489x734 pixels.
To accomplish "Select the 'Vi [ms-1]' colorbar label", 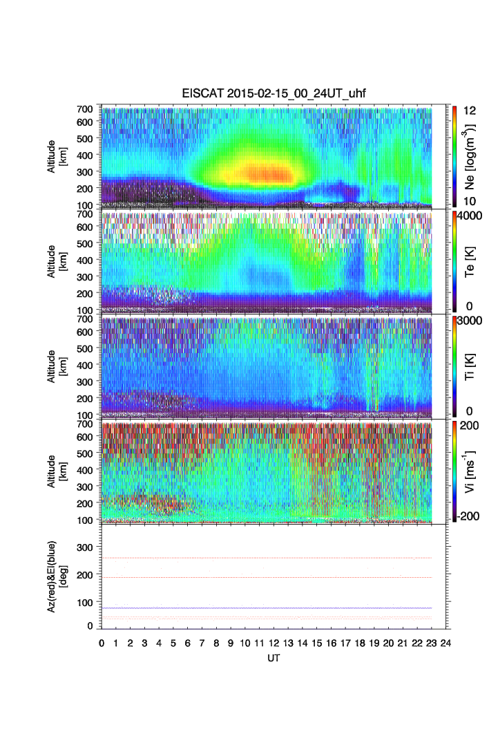I will [470, 471].
